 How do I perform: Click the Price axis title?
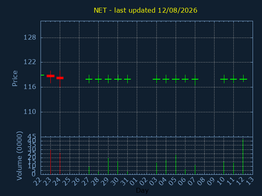click(x=15, y=78)
